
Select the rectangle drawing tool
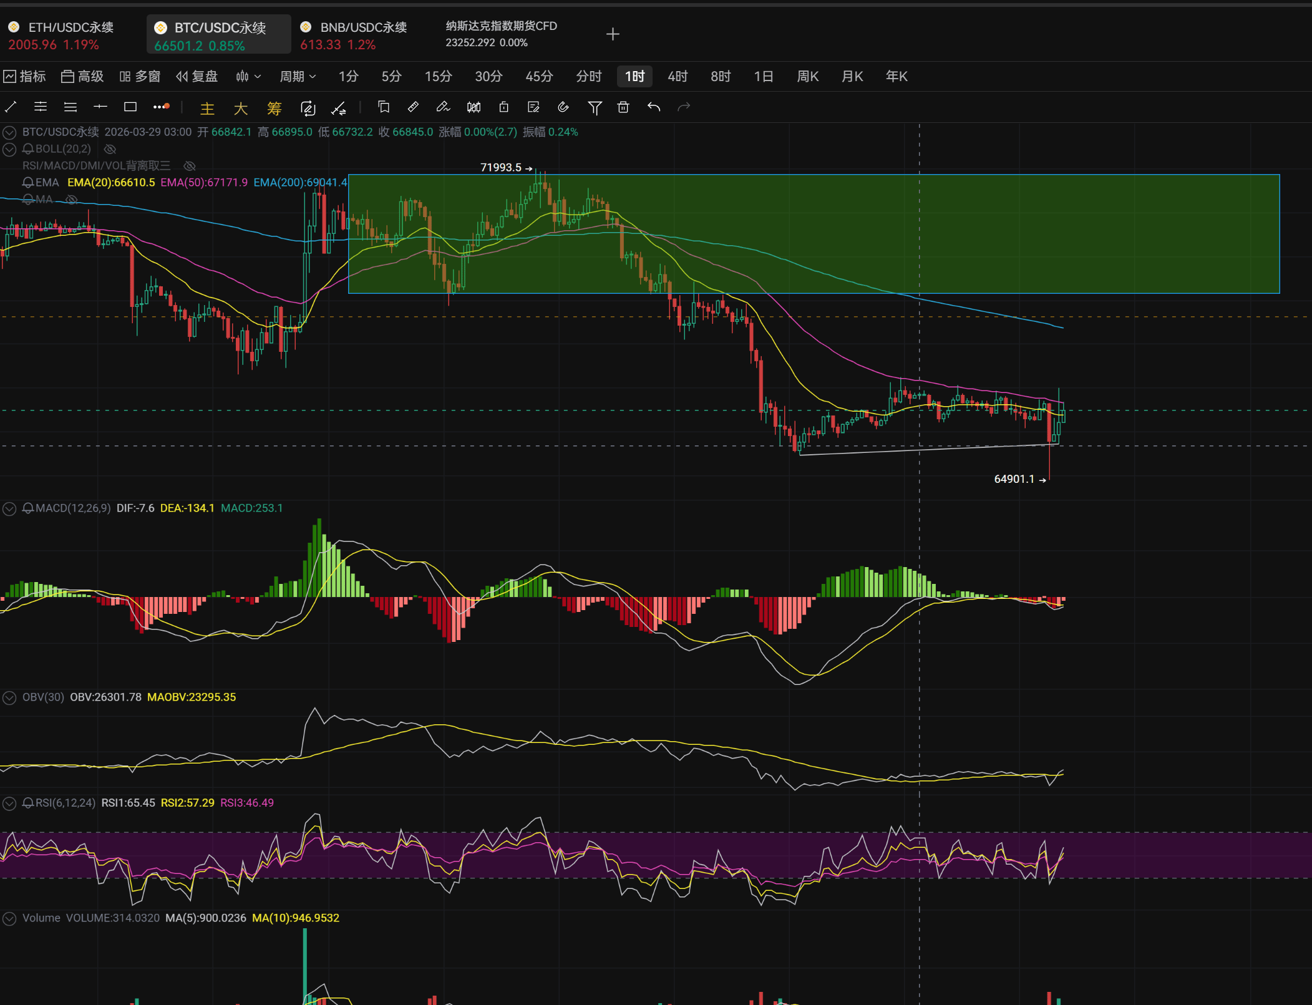[130, 107]
